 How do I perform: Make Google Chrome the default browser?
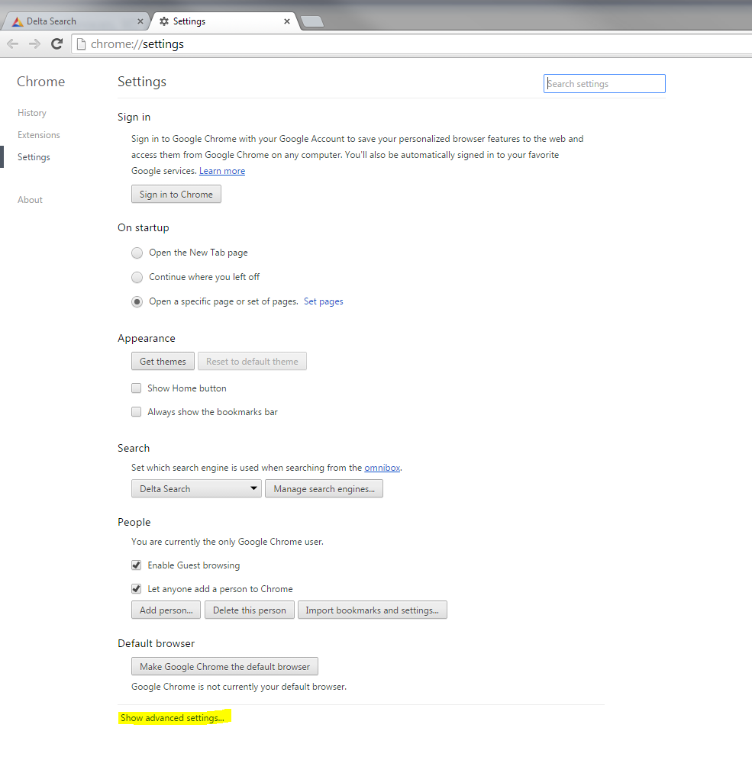point(224,666)
